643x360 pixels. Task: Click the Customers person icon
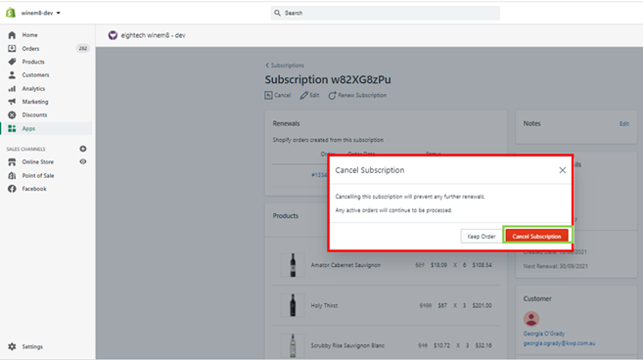(12, 75)
